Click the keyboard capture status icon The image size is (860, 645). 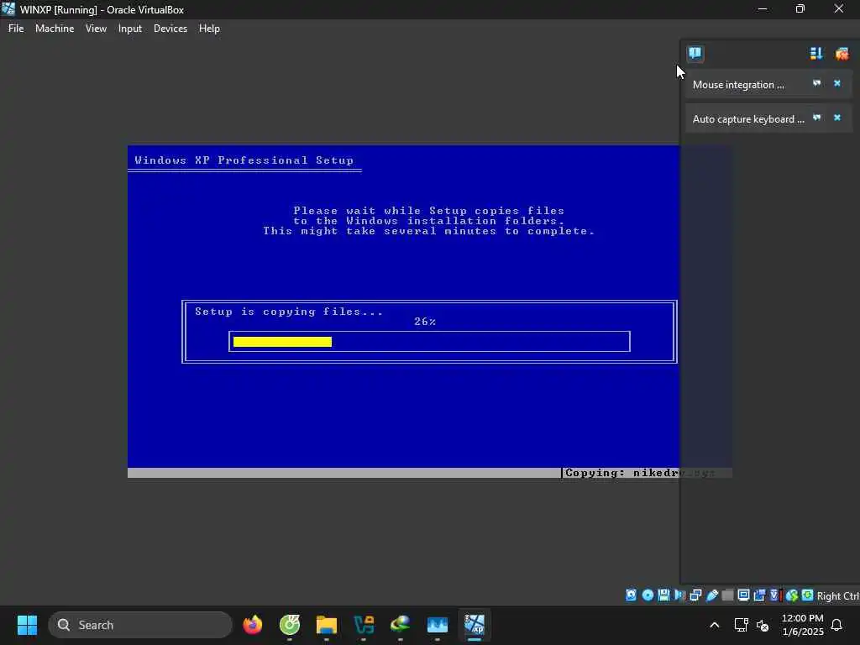[807, 595]
